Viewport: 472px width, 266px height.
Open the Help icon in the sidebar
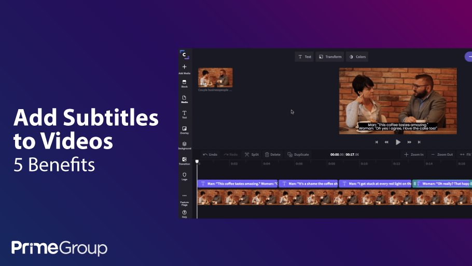point(185,214)
